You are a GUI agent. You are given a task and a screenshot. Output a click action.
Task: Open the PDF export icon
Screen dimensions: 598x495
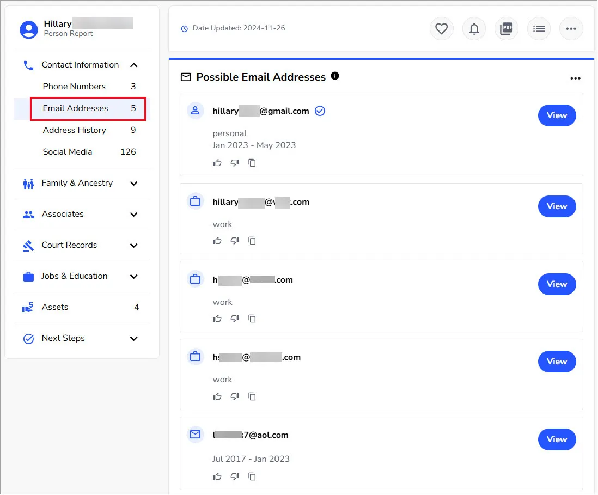(x=506, y=28)
